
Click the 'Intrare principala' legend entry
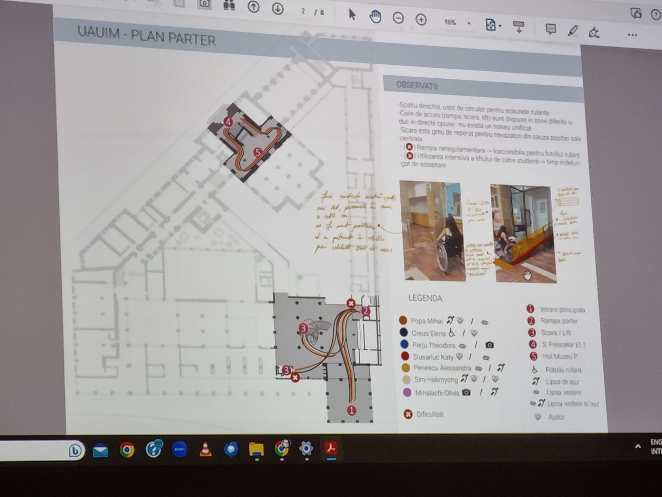(562, 310)
